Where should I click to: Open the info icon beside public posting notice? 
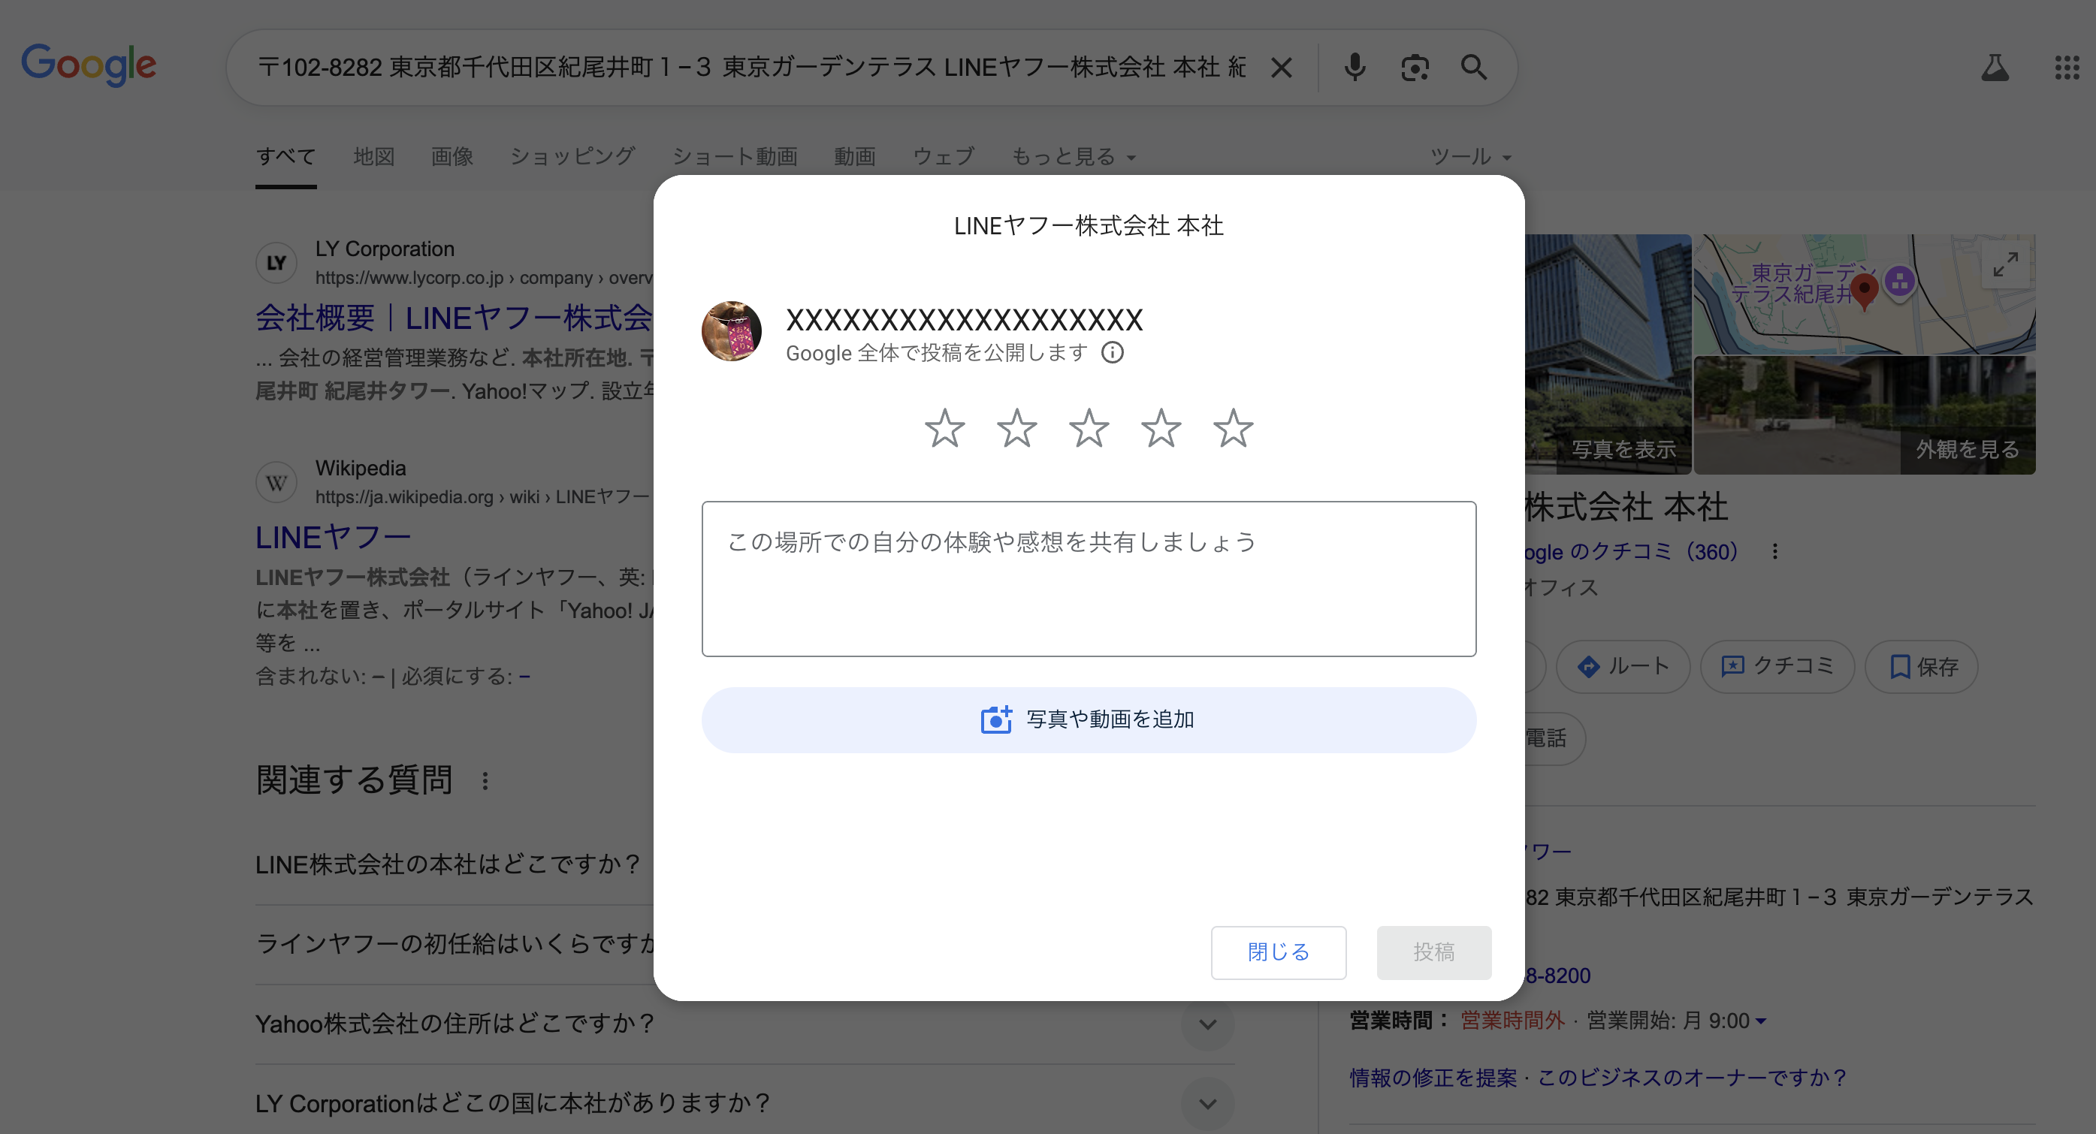click(x=1113, y=352)
